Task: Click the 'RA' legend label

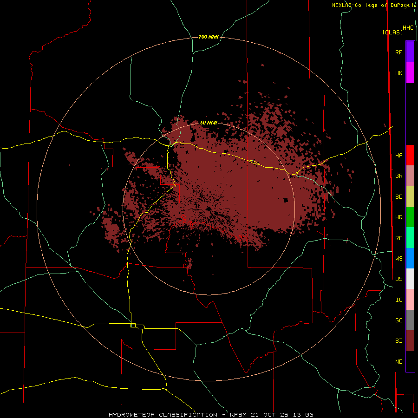Action: coord(398,238)
